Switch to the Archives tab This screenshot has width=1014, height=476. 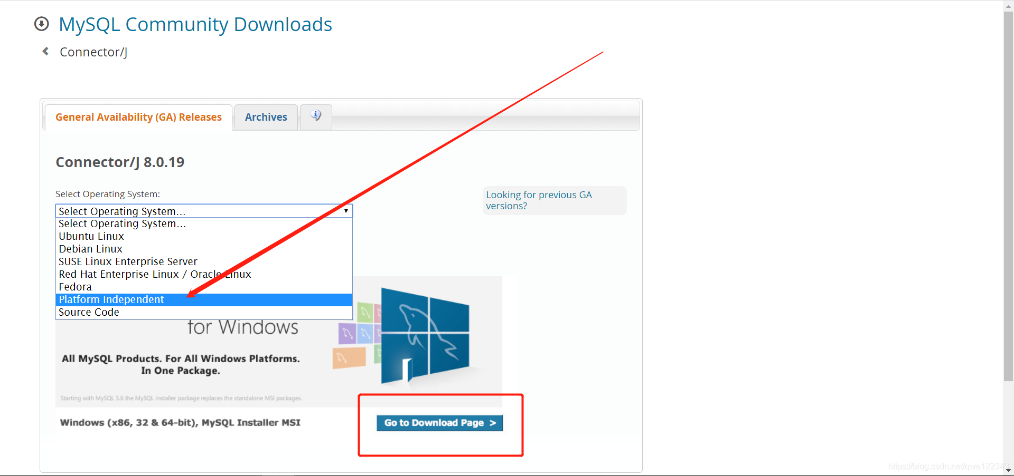pos(266,117)
